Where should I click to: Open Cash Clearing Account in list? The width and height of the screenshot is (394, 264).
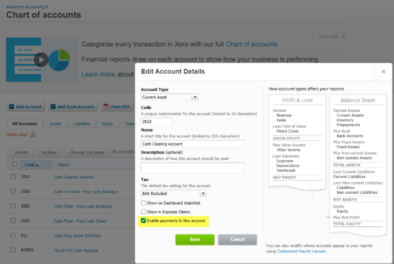pos(74,177)
